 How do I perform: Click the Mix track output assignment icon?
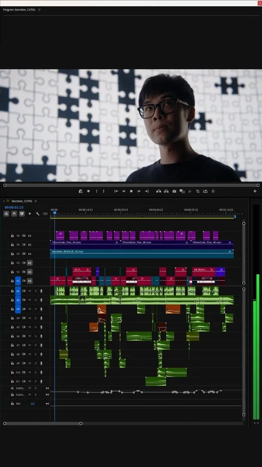47,404
